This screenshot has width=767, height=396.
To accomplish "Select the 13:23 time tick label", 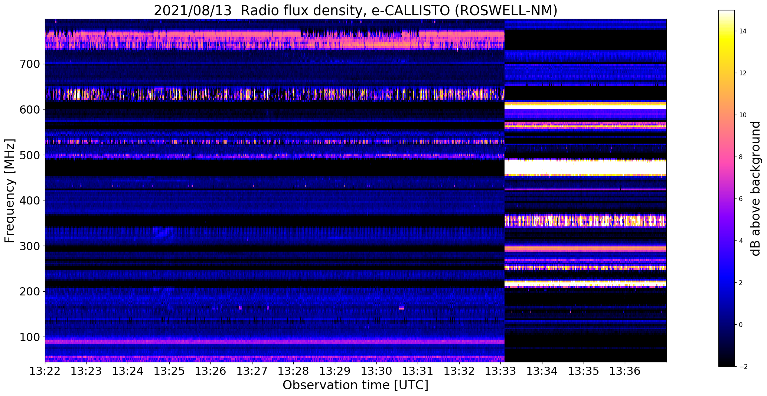I will [x=87, y=371].
